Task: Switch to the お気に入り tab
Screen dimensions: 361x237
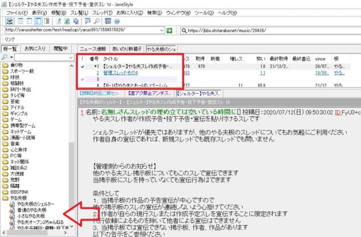Action: pos(34,49)
